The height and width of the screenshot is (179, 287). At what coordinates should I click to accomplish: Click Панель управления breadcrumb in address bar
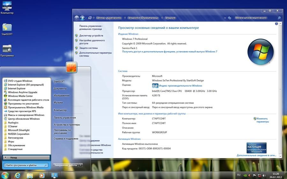pos(109,18)
